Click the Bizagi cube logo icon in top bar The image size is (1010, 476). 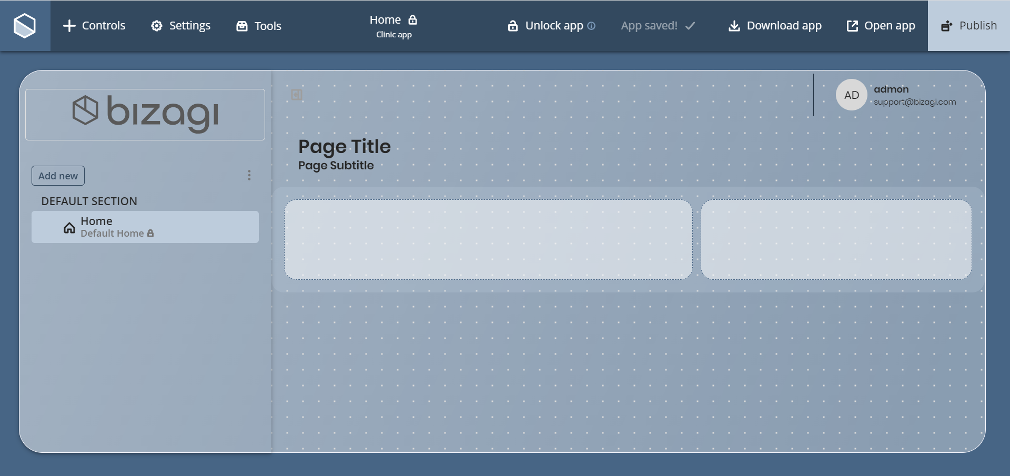(25, 25)
